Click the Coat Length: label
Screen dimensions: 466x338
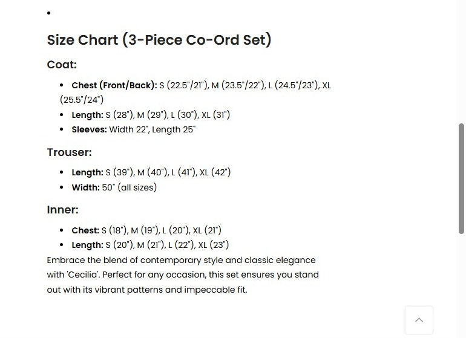[x=87, y=115]
